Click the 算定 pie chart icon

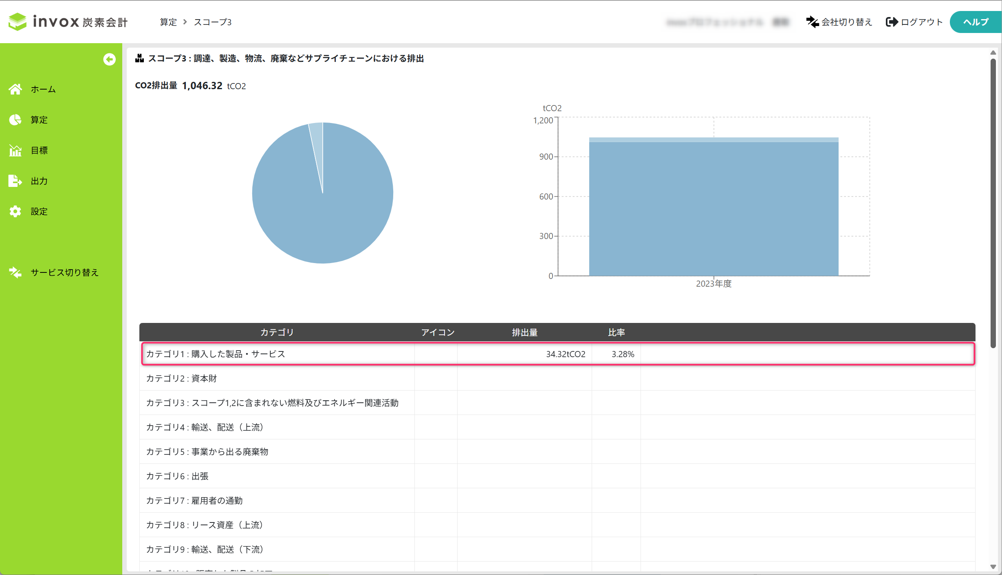[x=15, y=120]
